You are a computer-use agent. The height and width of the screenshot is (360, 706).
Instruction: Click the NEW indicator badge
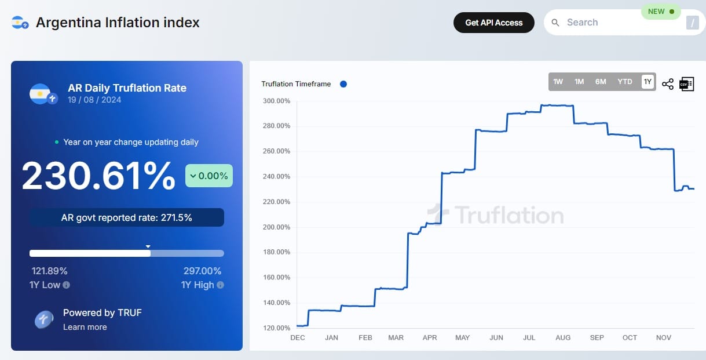point(660,11)
